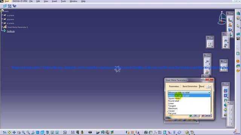The image size is (241, 135).
Task: Click the spiral Update icon
Action: (146, 132)
